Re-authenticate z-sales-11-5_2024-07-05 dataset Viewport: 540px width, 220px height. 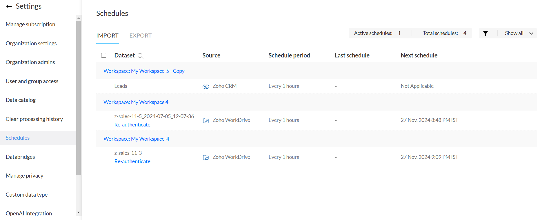point(132,125)
